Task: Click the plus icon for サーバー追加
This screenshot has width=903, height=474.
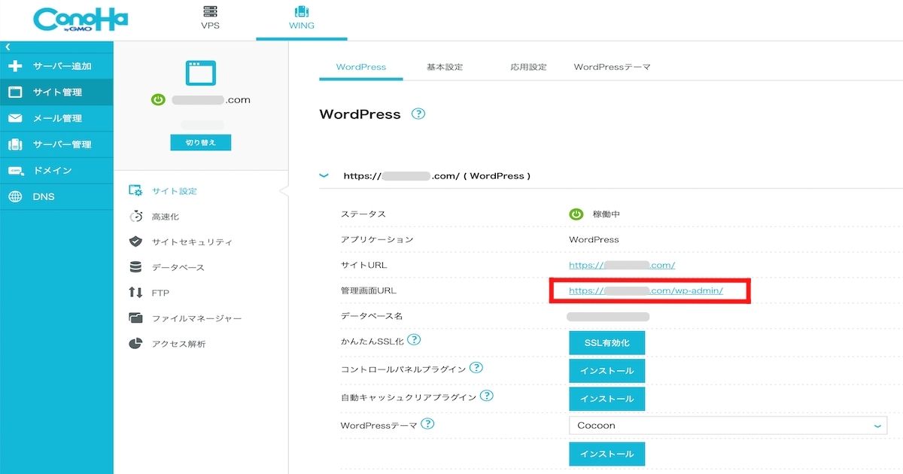Action: click(x=15, y=66)
